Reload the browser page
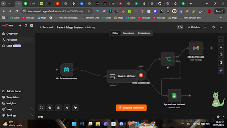This screenshot has width=227, height=128. 17,11
